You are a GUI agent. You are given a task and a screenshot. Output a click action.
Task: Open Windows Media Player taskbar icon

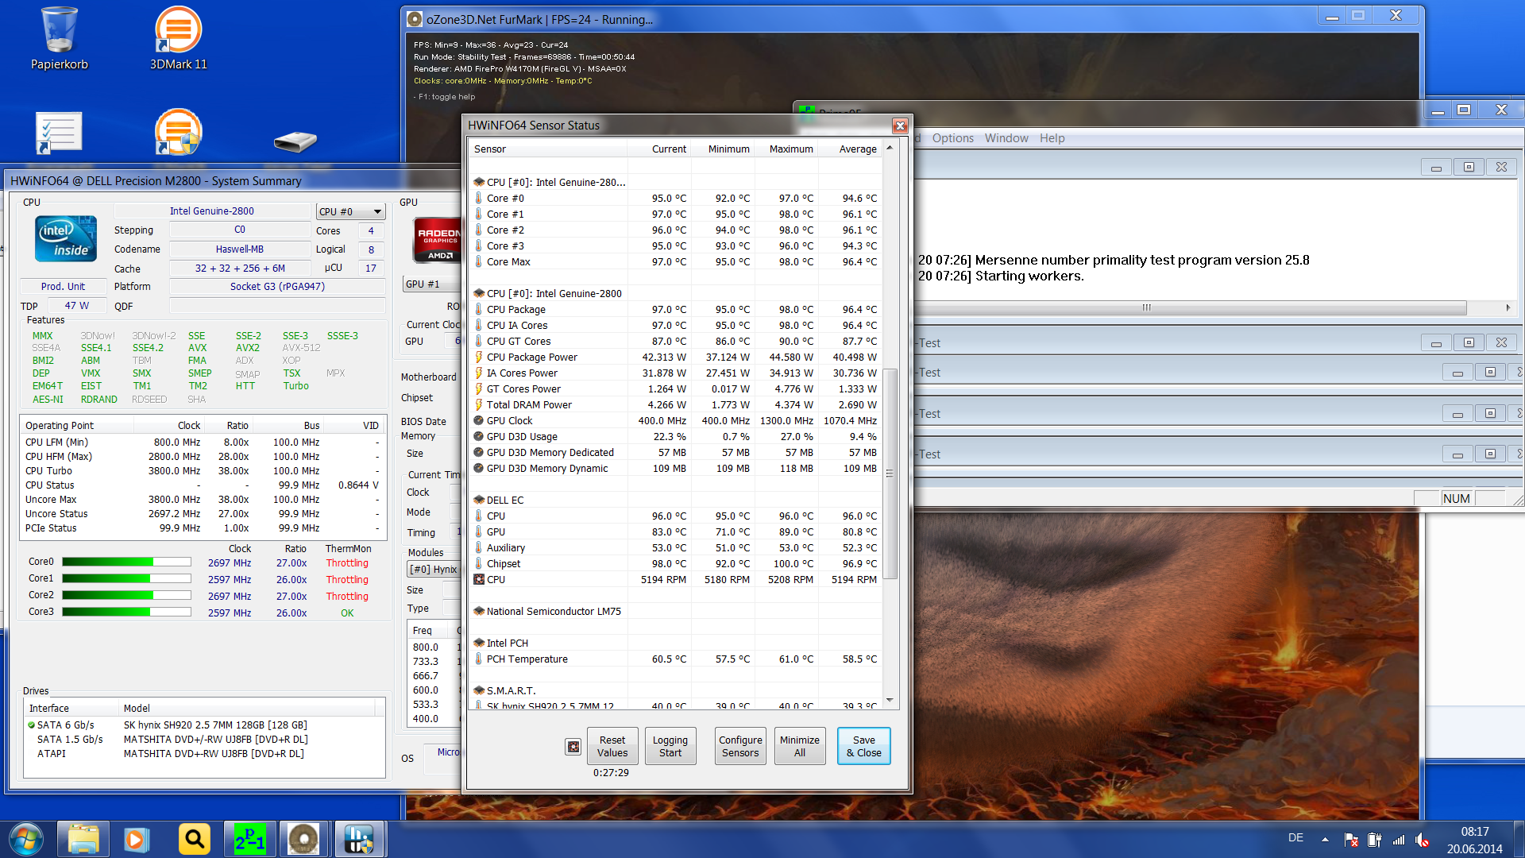point(137,839)
